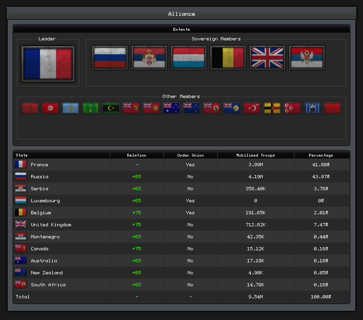The height and width of the screenshot is (320, 363).
Task: Select the Montenegro row name
Action: click(x=45, y=237)
